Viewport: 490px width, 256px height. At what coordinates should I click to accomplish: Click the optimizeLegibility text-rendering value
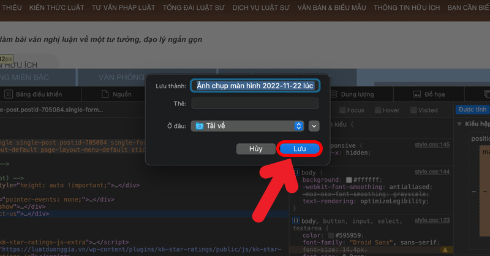point(393,201)
